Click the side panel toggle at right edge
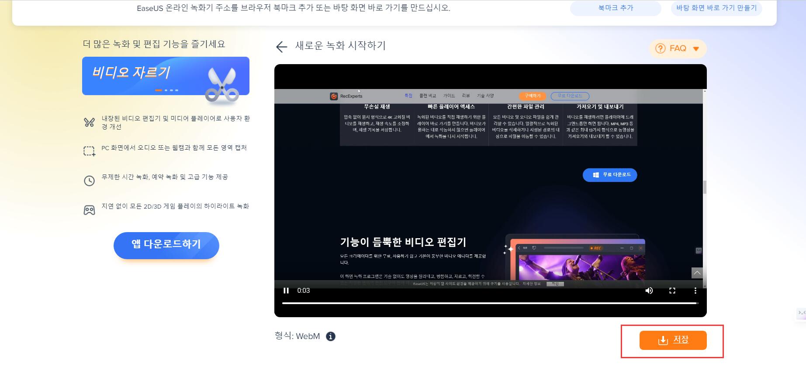The image size is (806, 387). [801, 313]
